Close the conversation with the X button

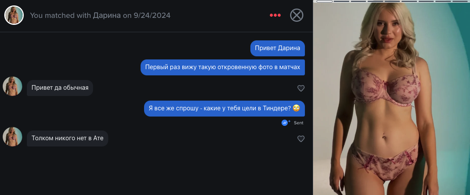(x=297, y=15)
